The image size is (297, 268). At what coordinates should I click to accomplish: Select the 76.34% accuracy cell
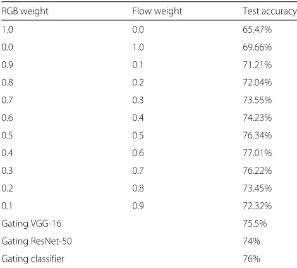(257, 135)
